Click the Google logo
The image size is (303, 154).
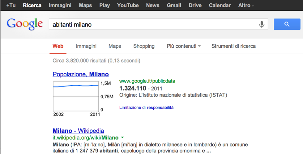(x=25, y=24)
